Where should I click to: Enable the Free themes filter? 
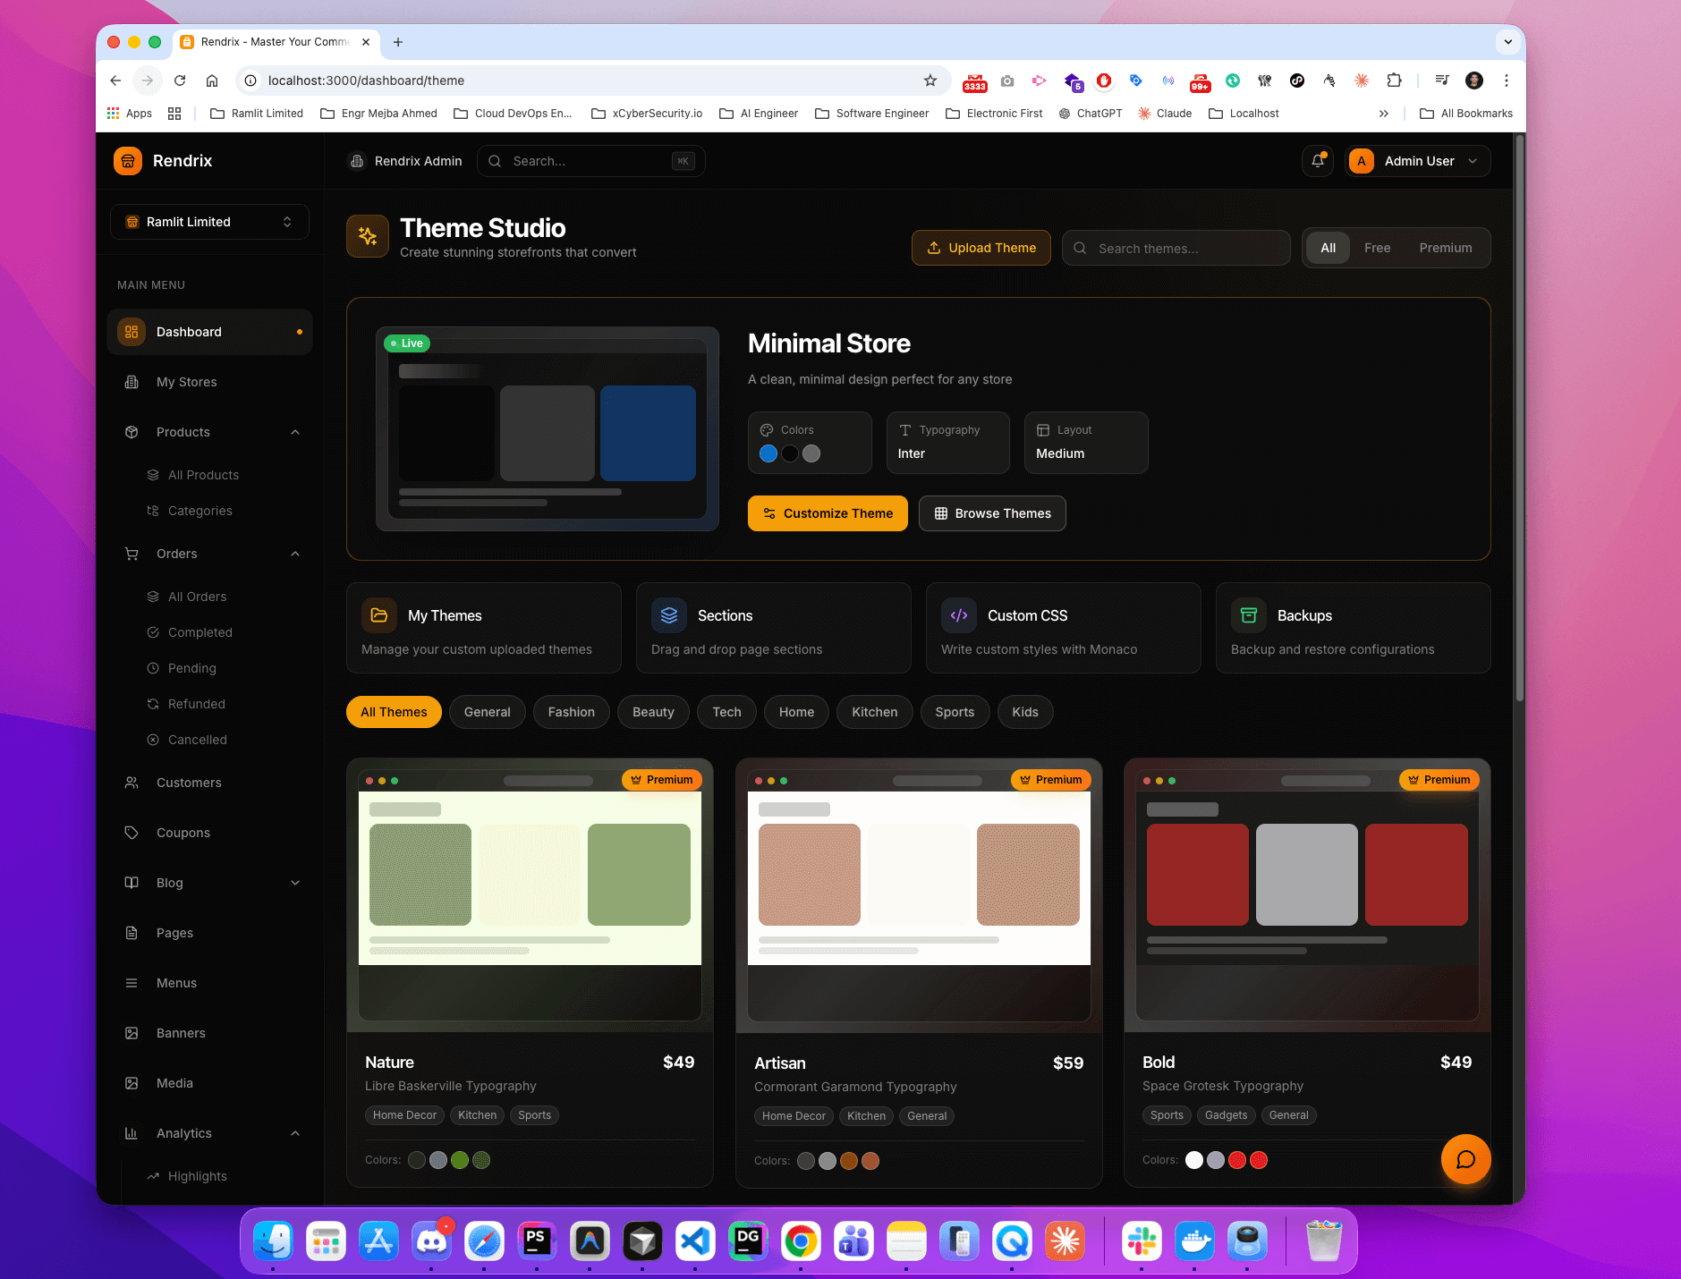(1377, 248)
